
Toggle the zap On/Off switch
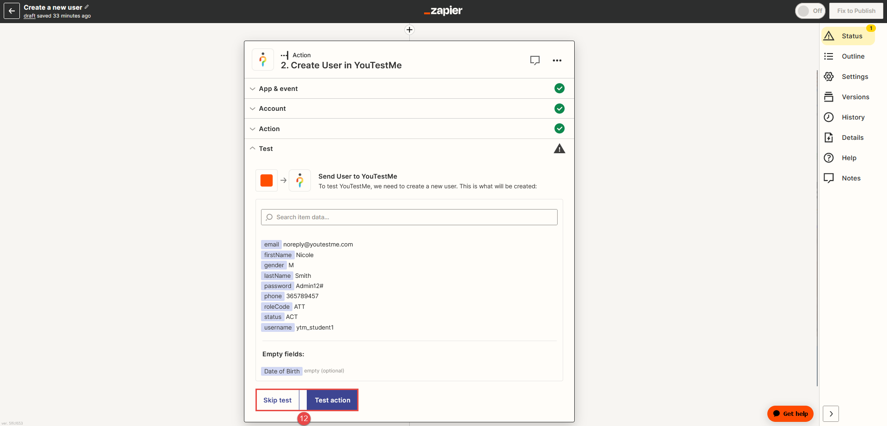pyautogui.click(x=810, y=11)
